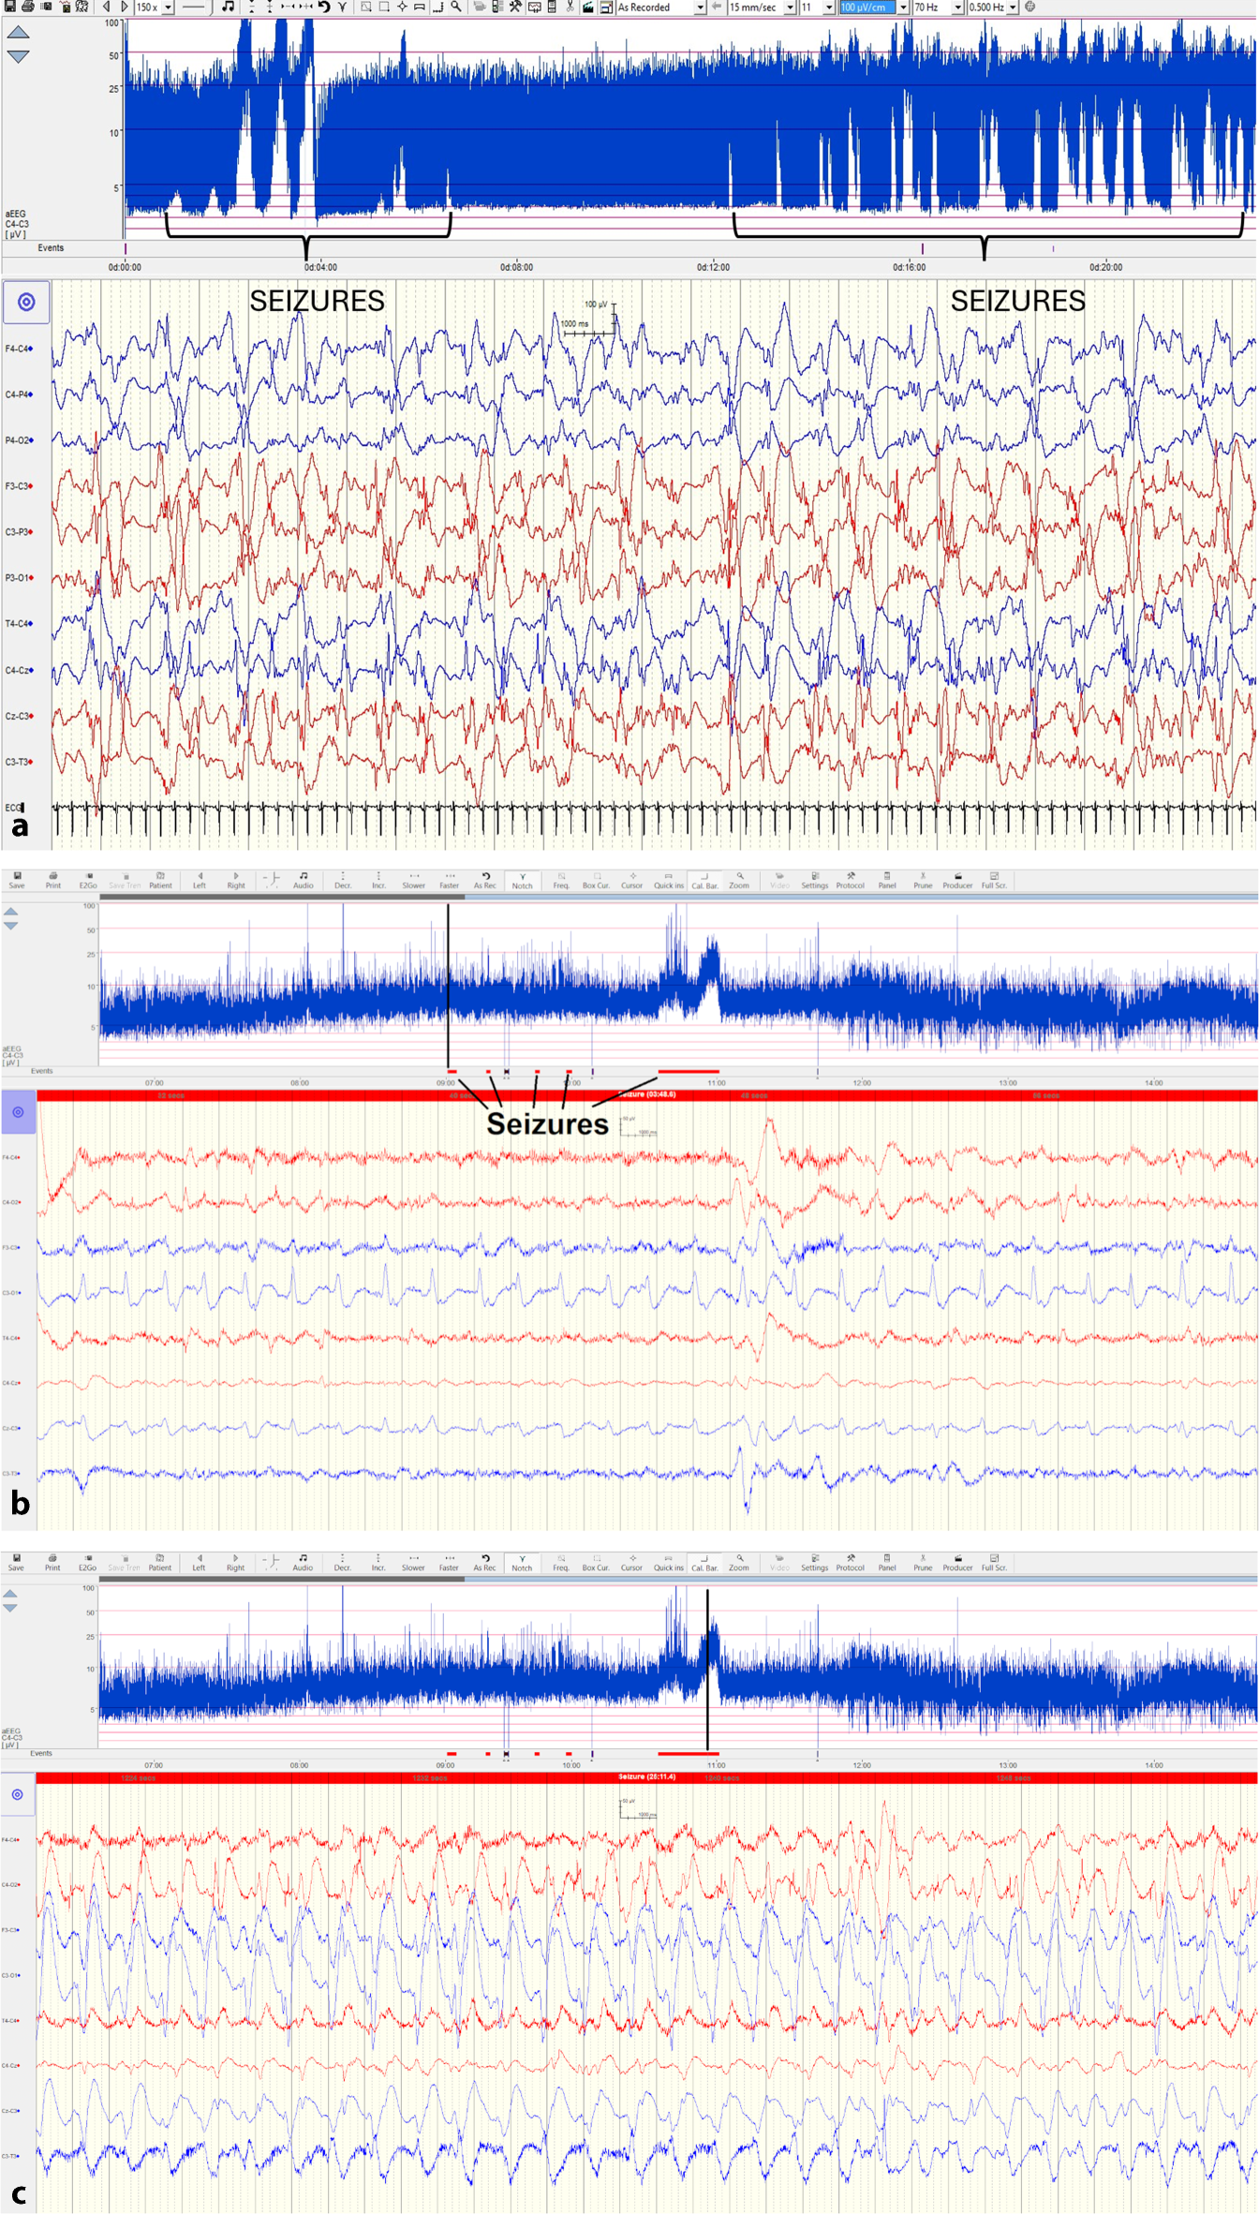The height and width of the screenshot is (2214, 1259).
Task: Click the down triangle in panel a aEEG
Action: pyautogui.click(x=18, y=56)
